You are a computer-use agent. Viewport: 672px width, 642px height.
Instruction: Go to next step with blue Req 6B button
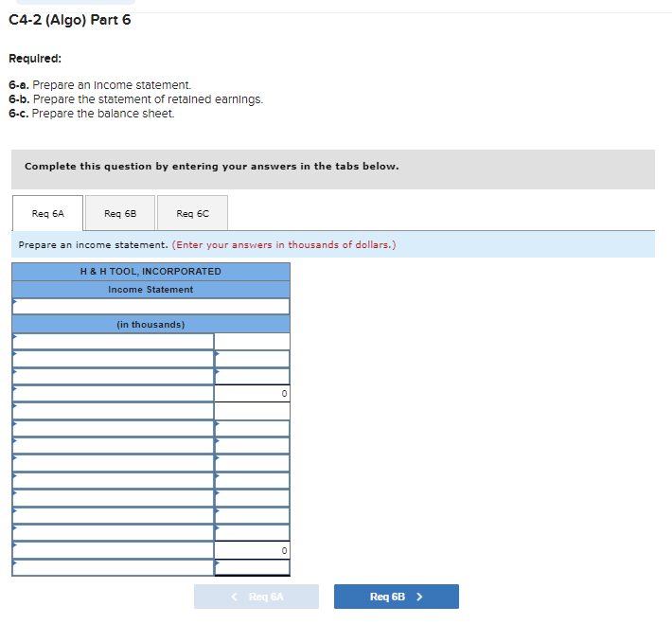397,597
